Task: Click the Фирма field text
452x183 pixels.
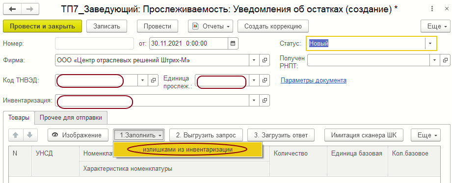Action: 152,60
